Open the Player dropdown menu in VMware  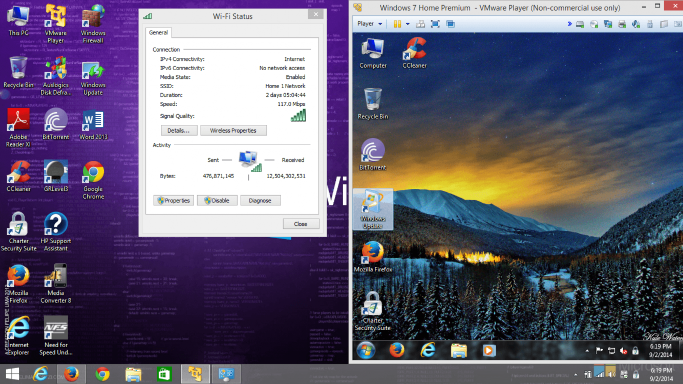(x=369, y=24)
